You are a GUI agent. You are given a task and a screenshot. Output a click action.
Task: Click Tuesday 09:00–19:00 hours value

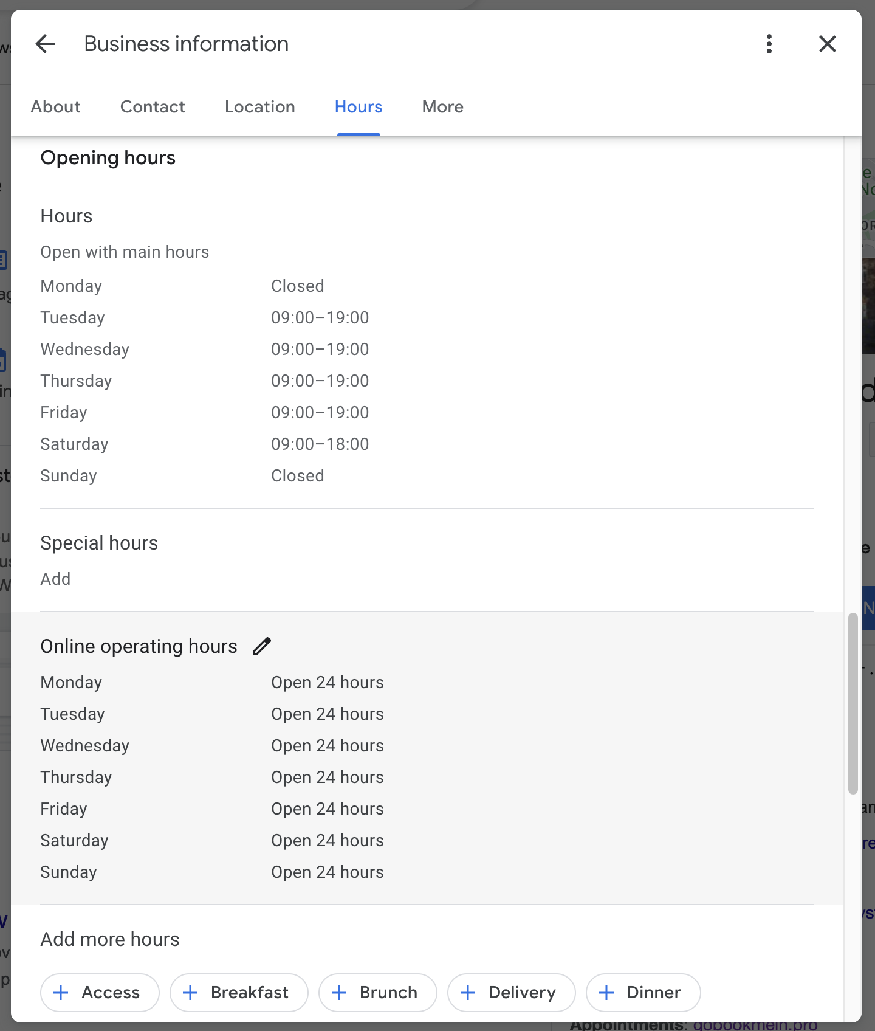pyautogui.click(x=320, y=317)
